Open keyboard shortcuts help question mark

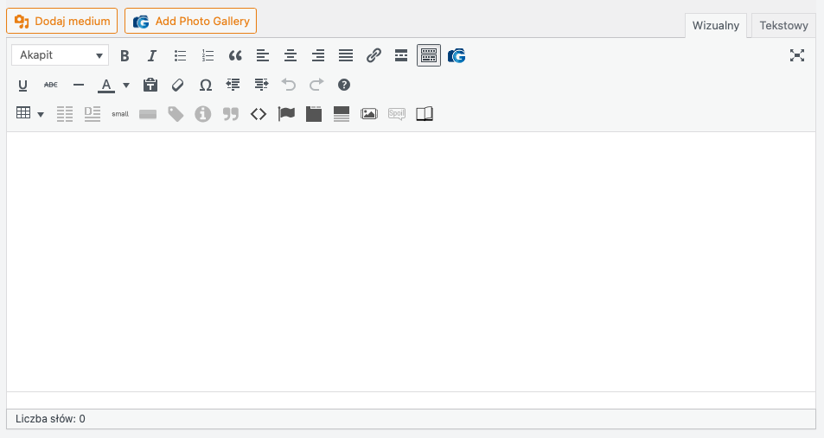pyautogui.click(x=343, y=85)
